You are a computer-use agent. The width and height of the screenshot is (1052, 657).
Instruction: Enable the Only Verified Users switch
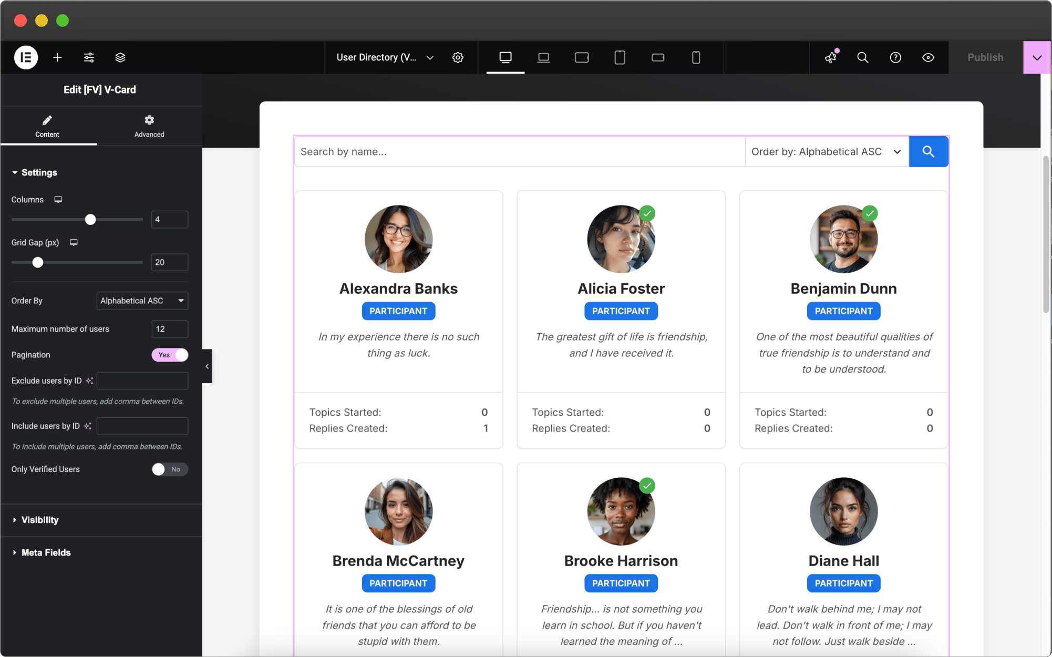170,469
